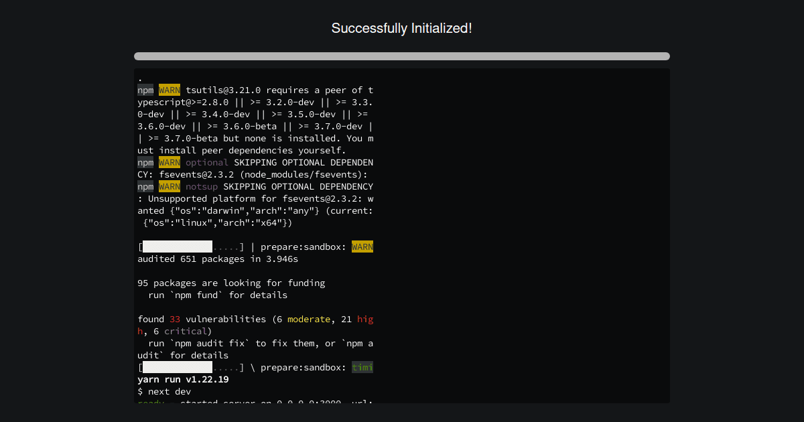Click the terminal progress bar above 'audited 651'

click(191, 247)
